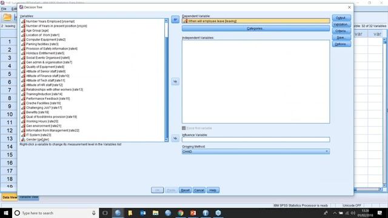Select Performance Feedback [rate15] variable
The height and width of the screenshot is (218, 388).
(x=48, y=99)
